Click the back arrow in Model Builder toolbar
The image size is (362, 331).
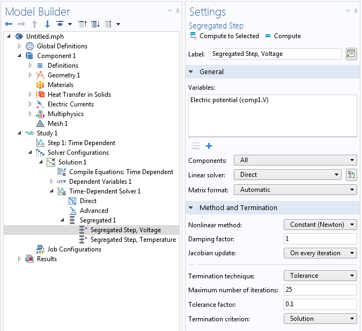pos(9,24)
